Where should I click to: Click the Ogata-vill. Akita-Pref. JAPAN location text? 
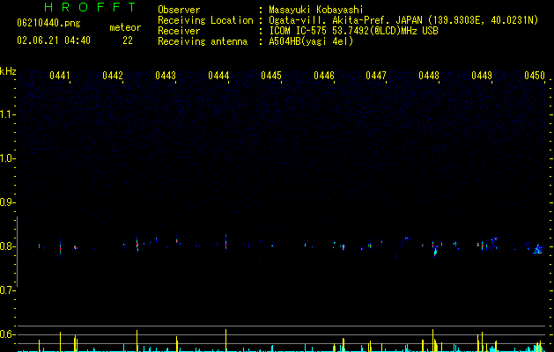(403, 20)
